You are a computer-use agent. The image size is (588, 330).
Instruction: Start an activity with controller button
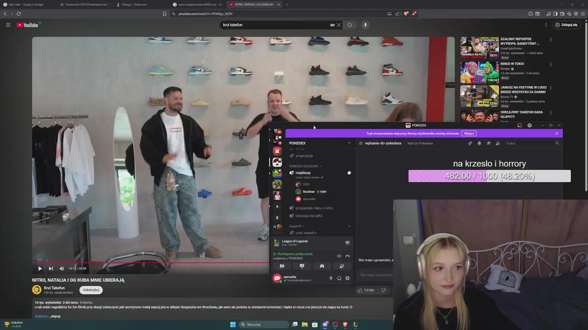tap(322, 266)
